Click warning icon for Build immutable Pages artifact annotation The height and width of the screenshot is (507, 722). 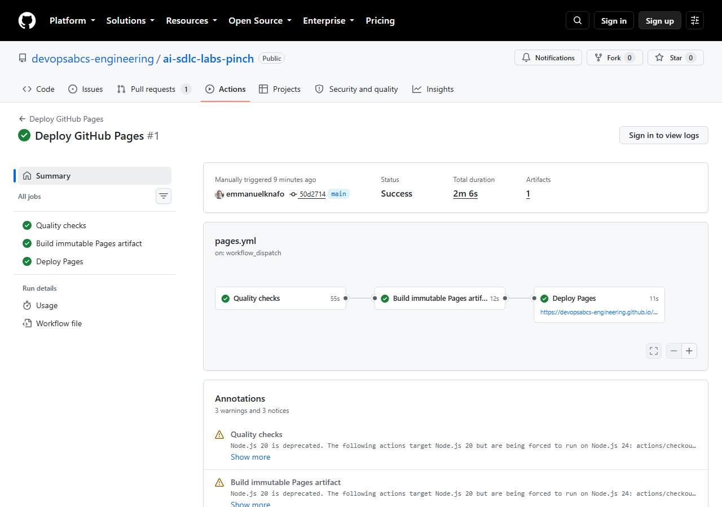pos(219,483)
